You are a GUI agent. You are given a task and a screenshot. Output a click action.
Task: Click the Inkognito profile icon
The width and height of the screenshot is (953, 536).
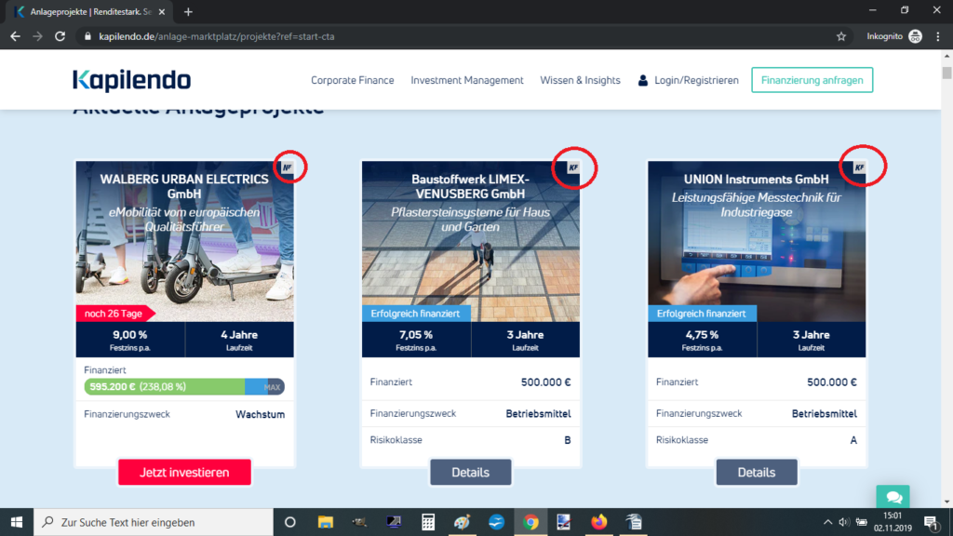pos(916,36)
